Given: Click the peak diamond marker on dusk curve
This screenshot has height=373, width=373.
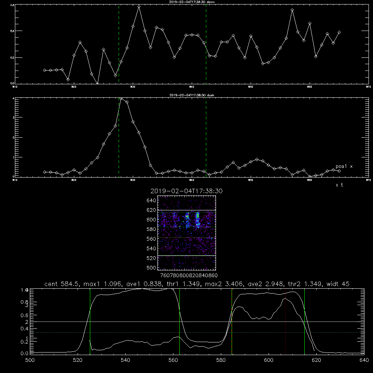Looking at the screenshot, I should [121, 98].
